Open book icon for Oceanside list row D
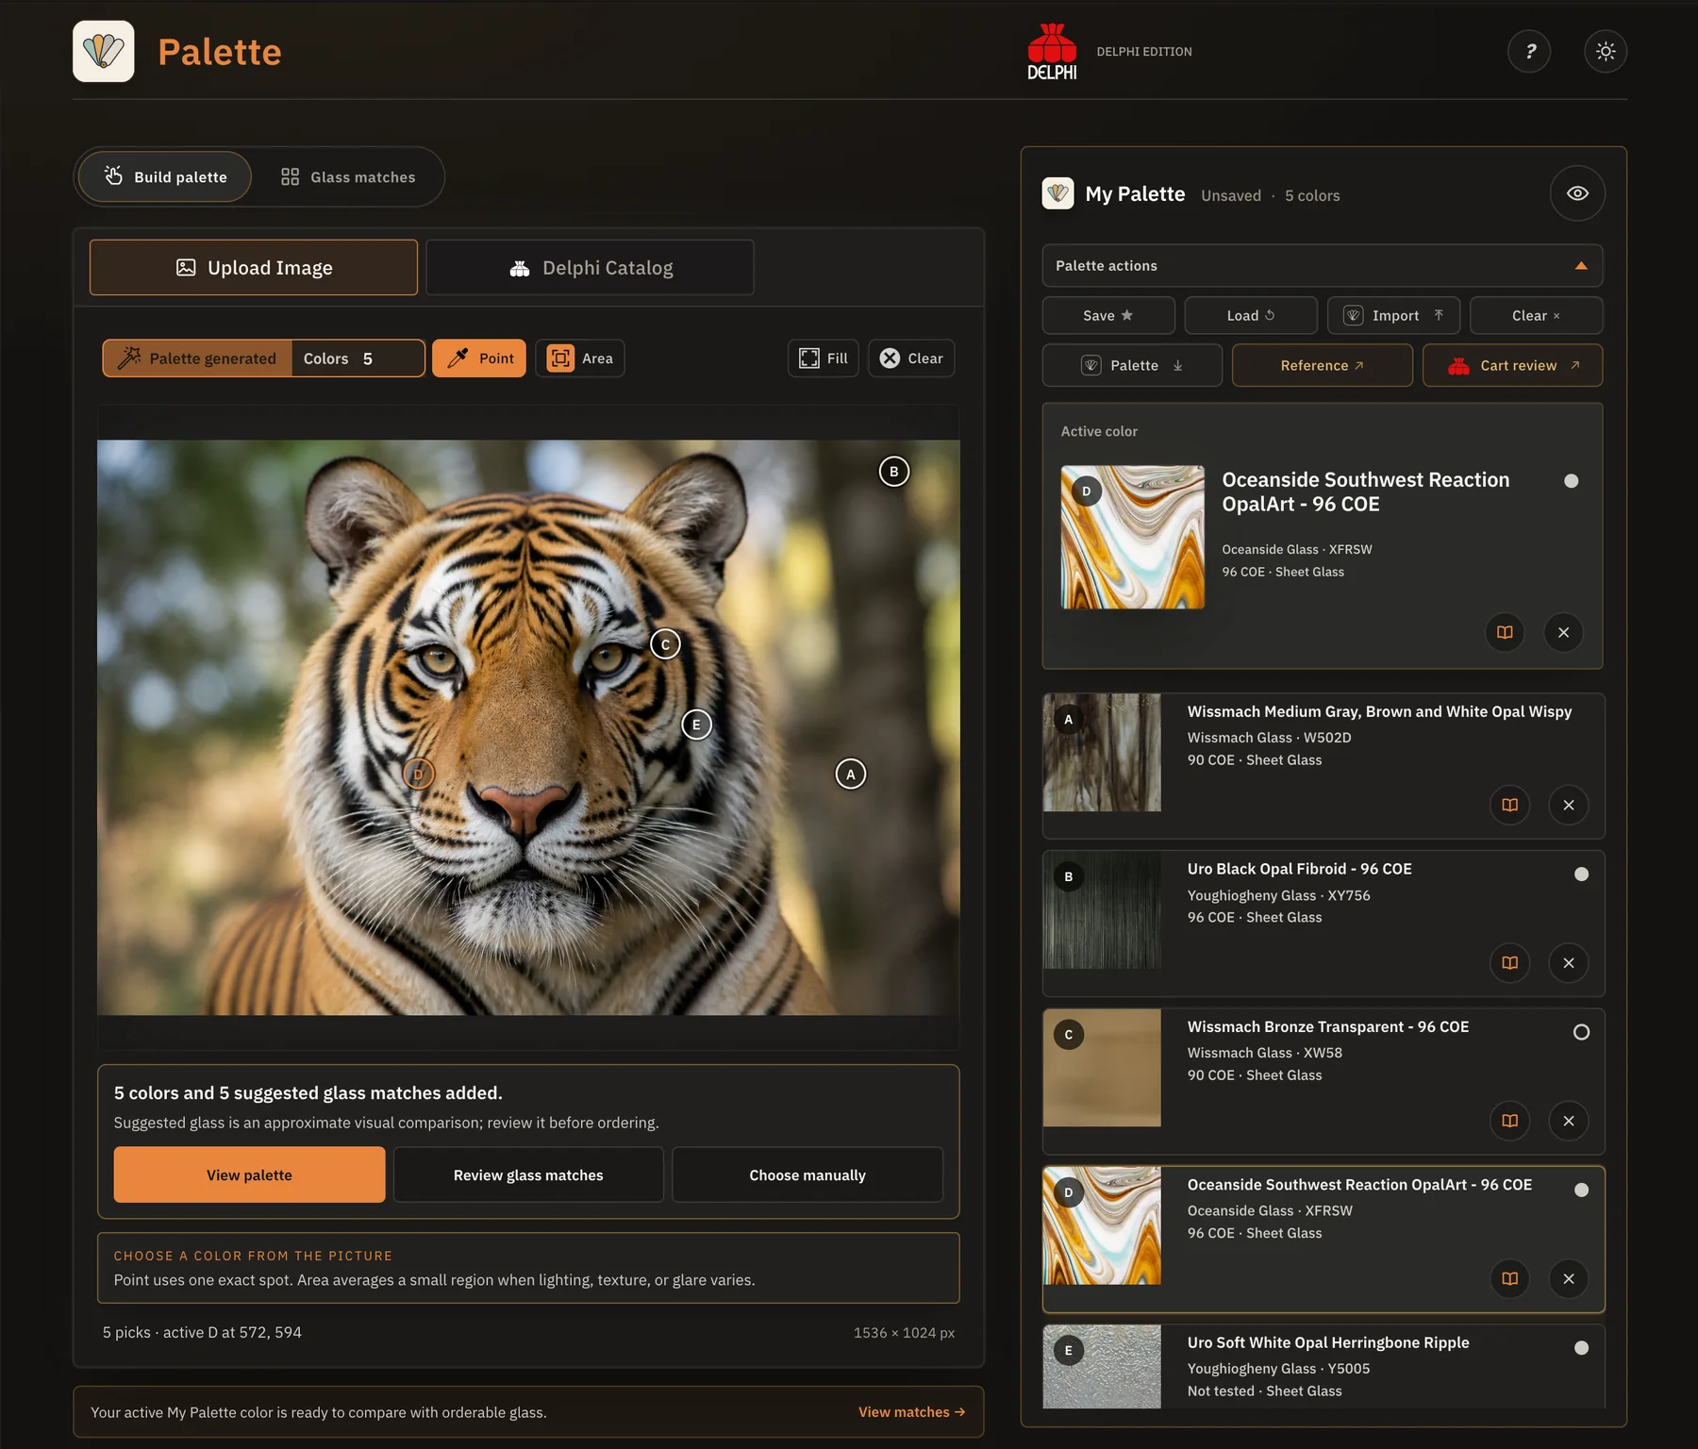 (1509, 1278)
